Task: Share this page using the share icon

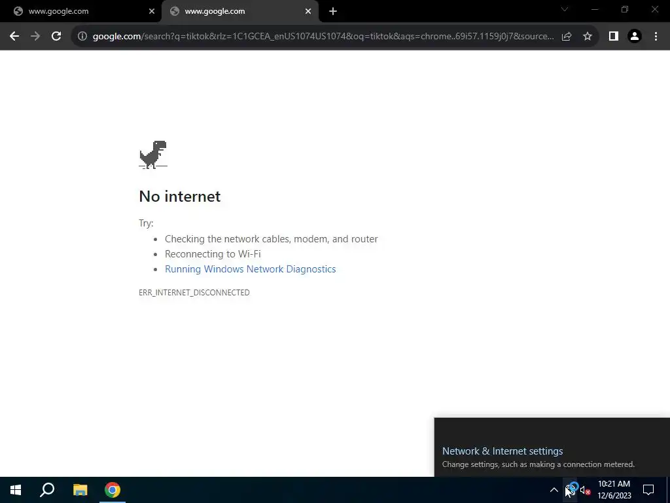Action: point(567,37)
